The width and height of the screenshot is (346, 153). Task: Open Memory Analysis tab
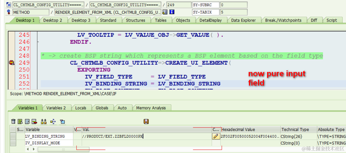[151, 108]
